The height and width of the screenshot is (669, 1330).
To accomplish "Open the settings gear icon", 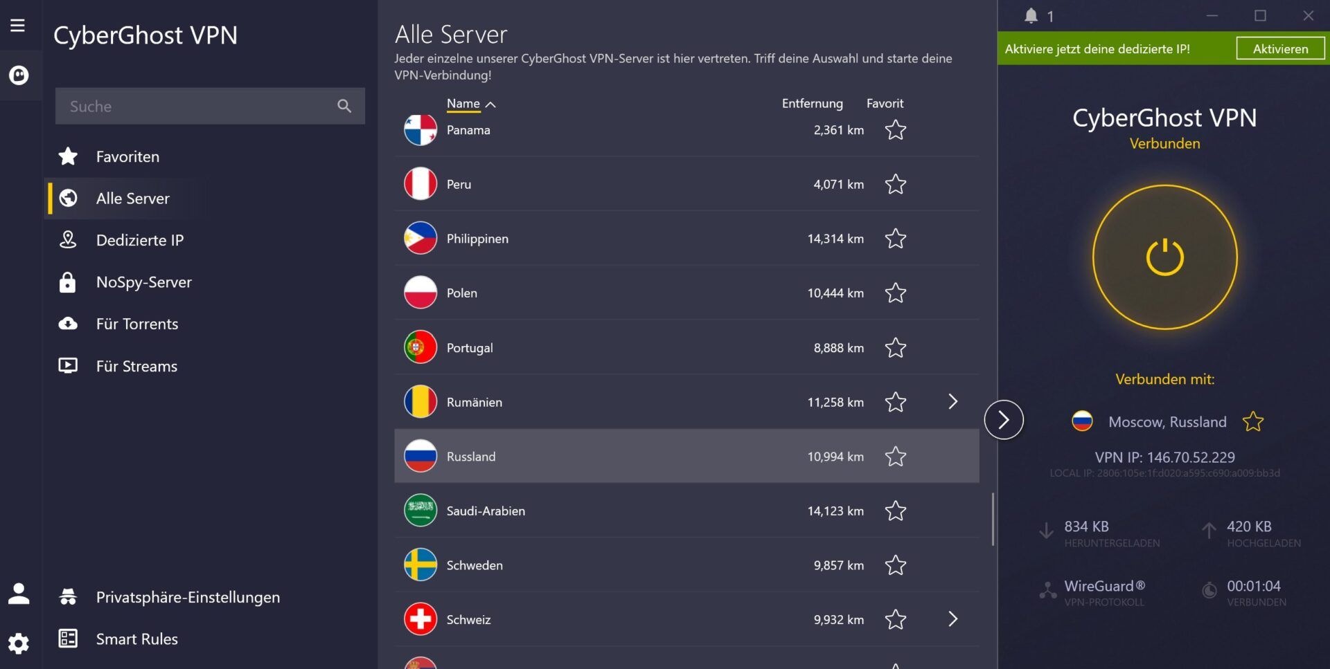I will point(19,643).
